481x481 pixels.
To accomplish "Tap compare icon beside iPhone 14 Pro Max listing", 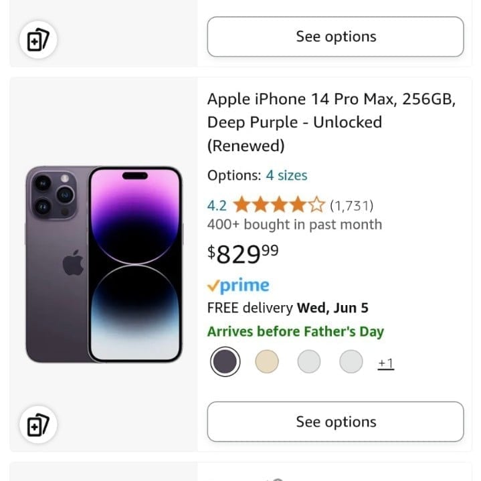I will click(x=38, y=425).
